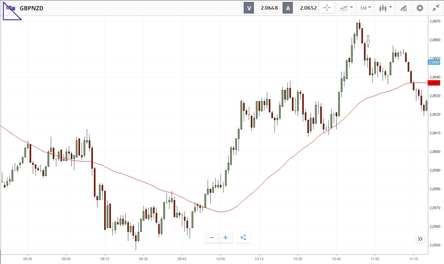Open the candlestick chart type dropdown
The image size is (444, 264).
(385, 8)
